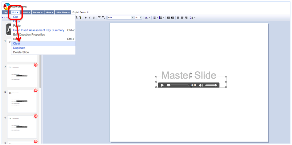Click the Bold formatting icon
The image size is (292, 145).
point(86,18)
